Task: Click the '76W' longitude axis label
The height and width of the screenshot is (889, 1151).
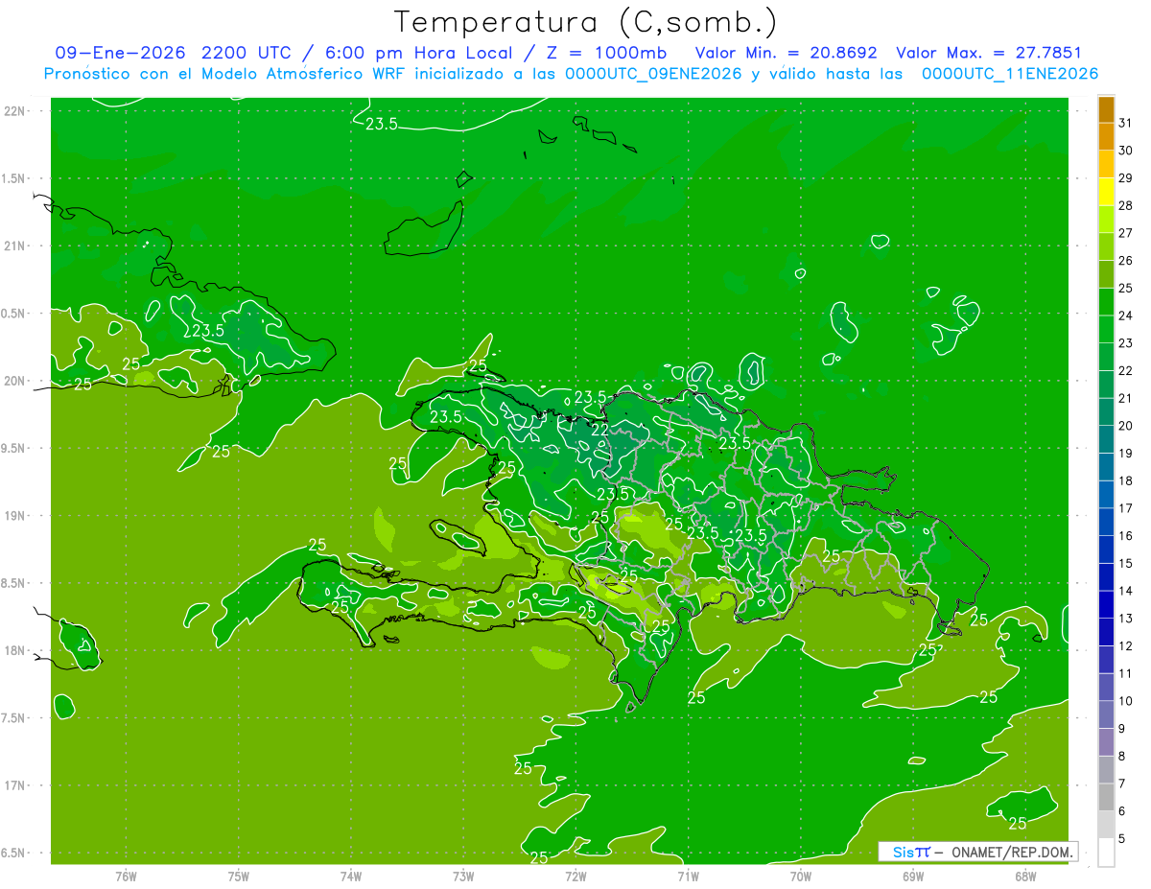Action: point(126,877)
